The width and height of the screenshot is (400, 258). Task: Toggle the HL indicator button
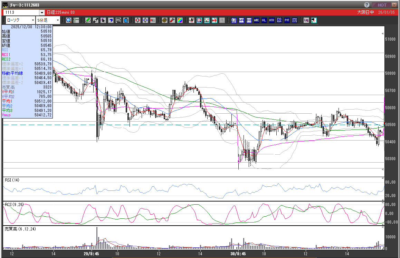coord(264,20)
